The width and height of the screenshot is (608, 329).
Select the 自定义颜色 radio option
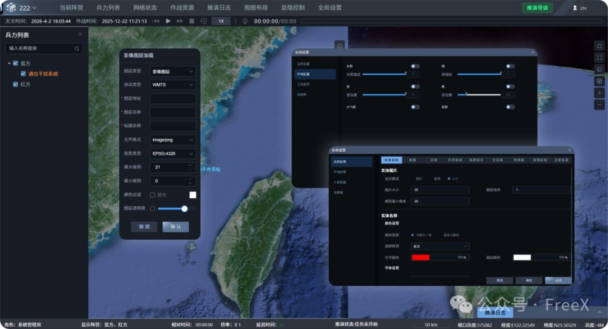click(x=440, y=235)
